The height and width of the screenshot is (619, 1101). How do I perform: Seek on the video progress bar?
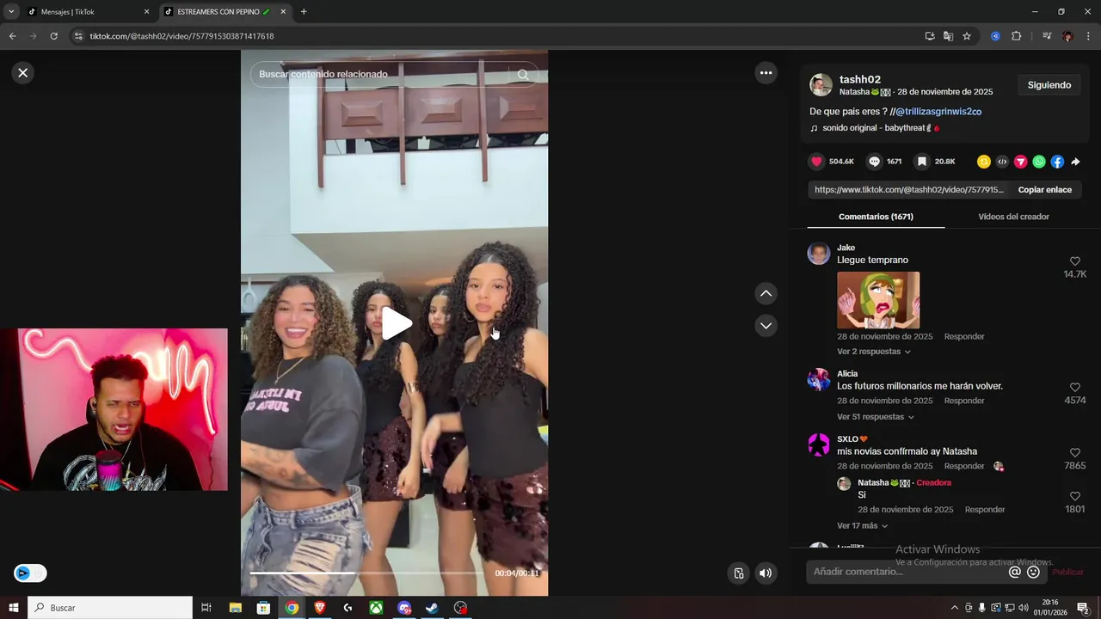click(368, 573)
